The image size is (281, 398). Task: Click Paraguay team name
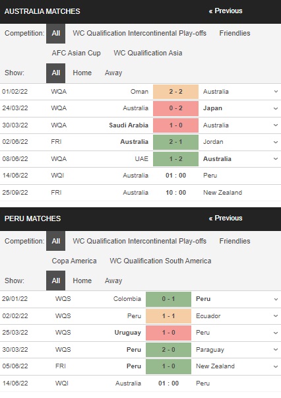210,350
